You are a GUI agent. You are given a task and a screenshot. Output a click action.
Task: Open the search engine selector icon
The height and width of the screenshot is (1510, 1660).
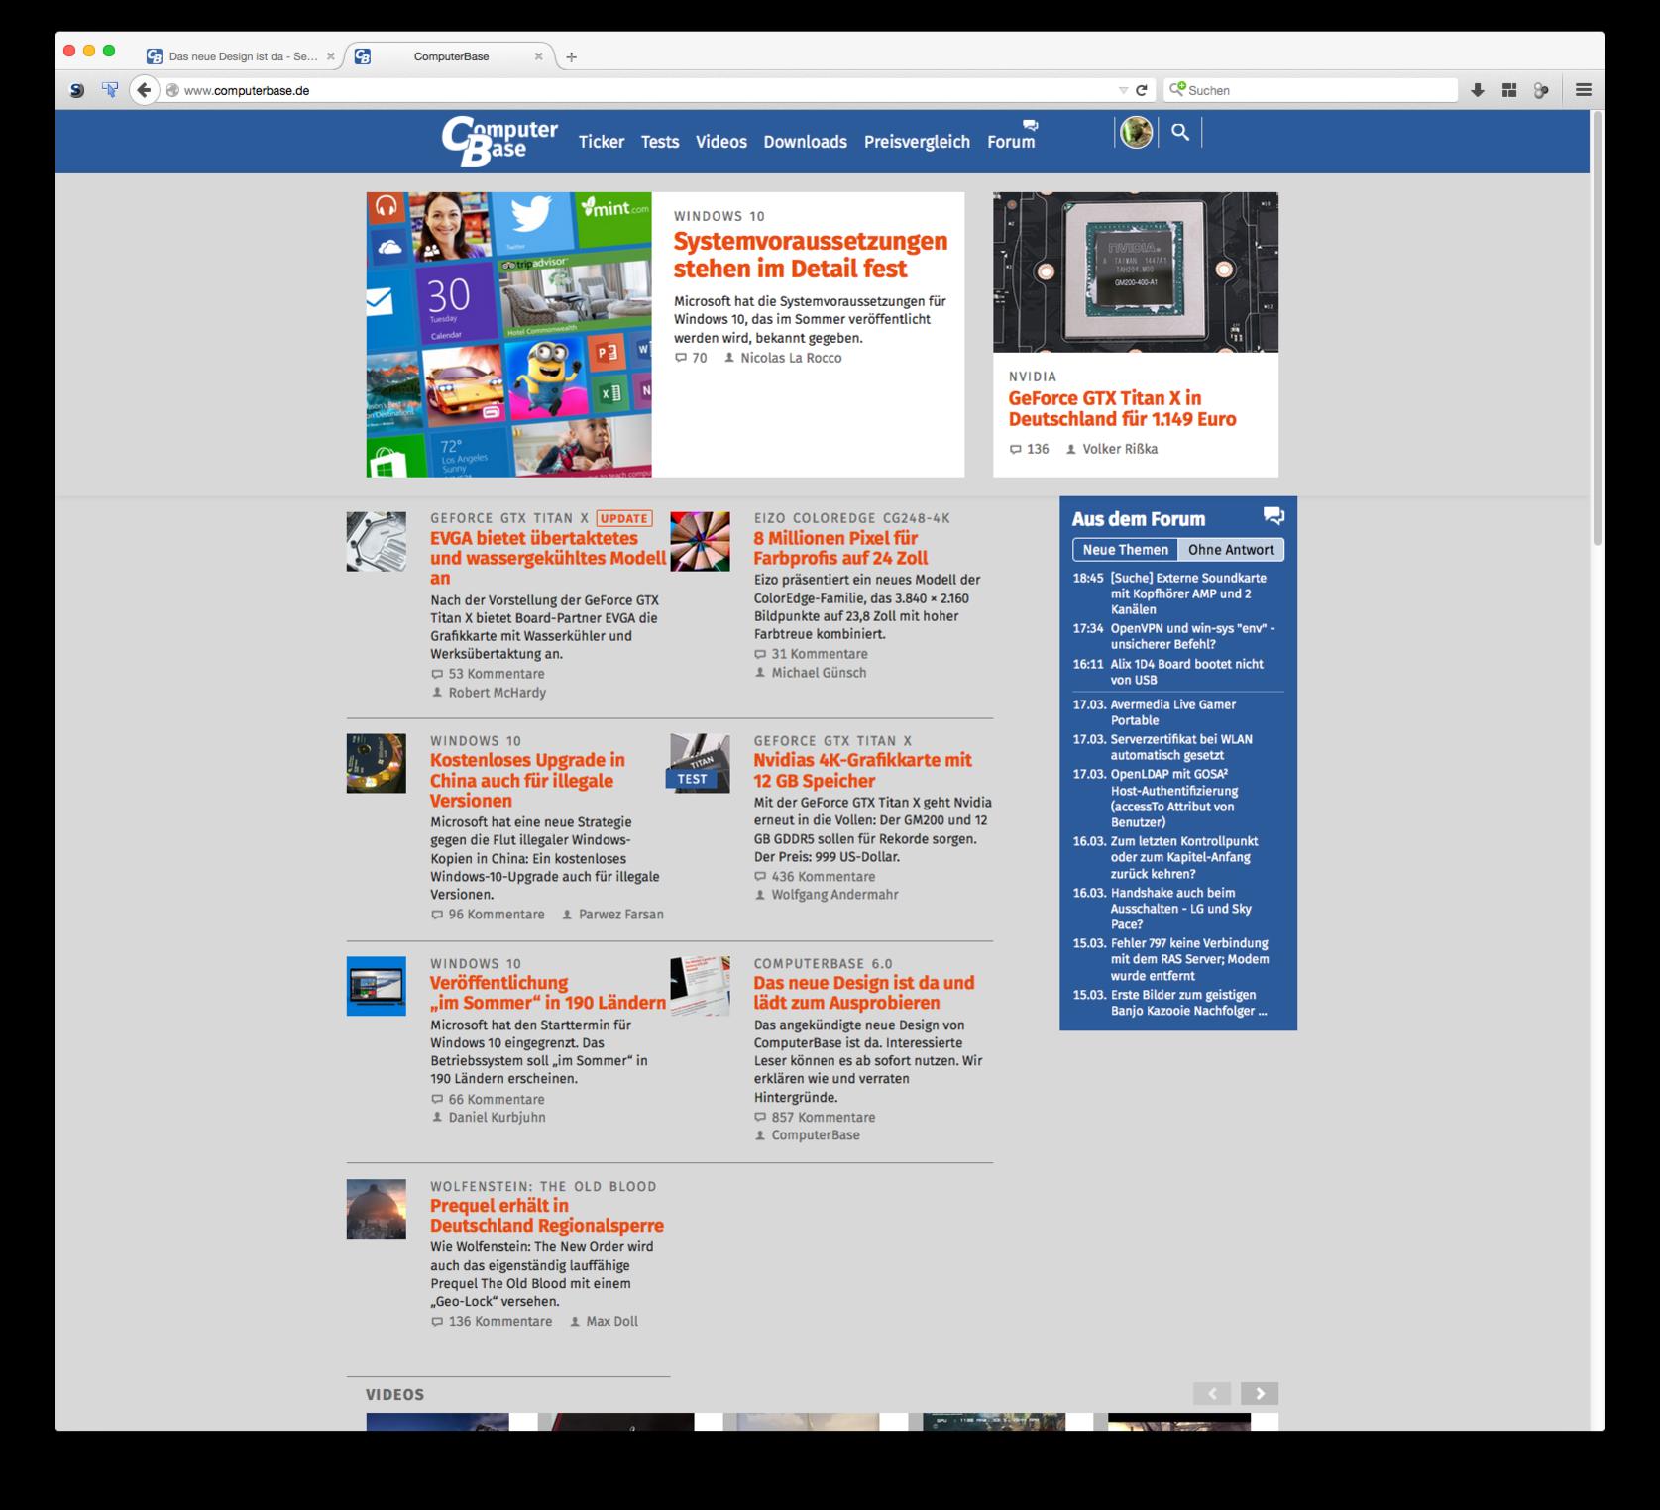point(1177,89)
